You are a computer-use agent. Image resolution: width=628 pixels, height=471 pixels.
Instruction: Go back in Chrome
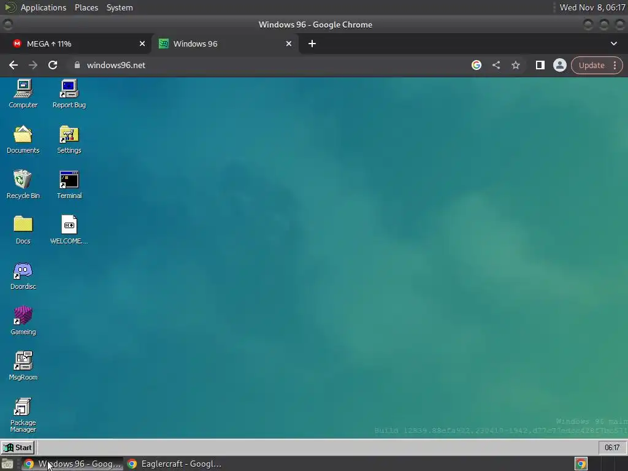pyautogui.click(x=13, y=65)
